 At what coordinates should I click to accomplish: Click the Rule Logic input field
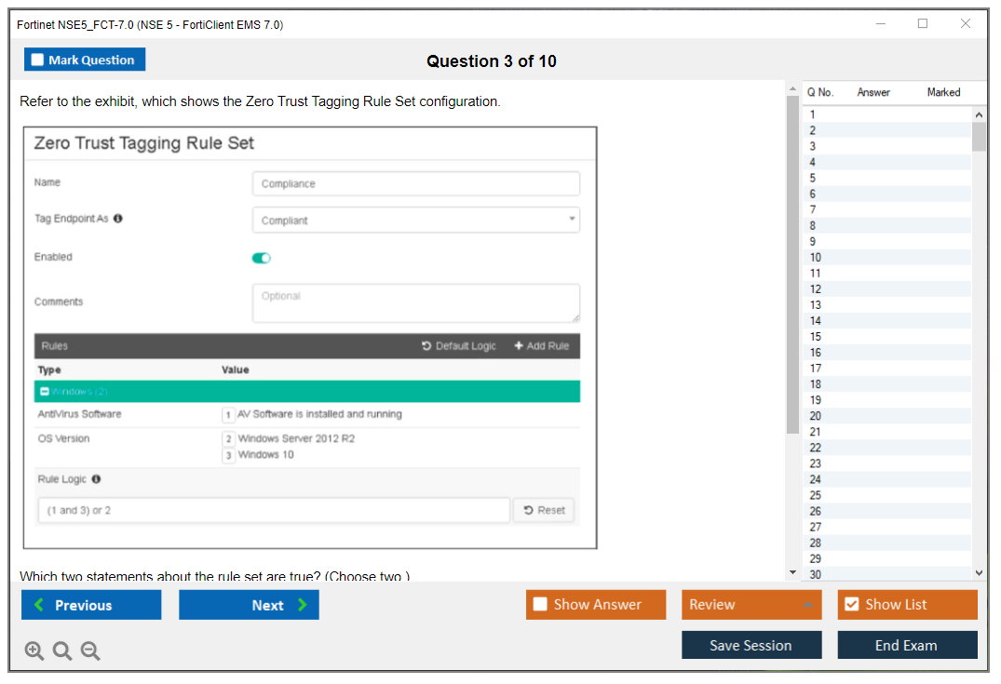[x=275, y=510]
